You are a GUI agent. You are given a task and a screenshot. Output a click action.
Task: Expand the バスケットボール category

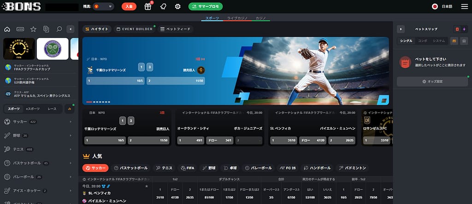pos(39,163)
